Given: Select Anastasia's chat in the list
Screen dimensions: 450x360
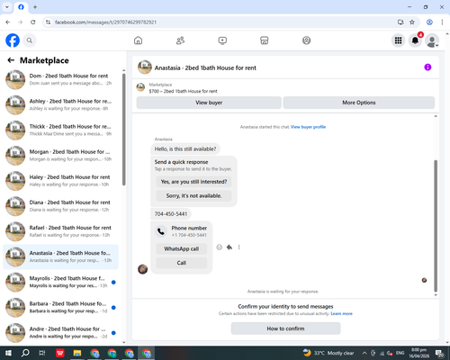Looking at the screenshot, I should pyautogui.click(x=60, y=256).
